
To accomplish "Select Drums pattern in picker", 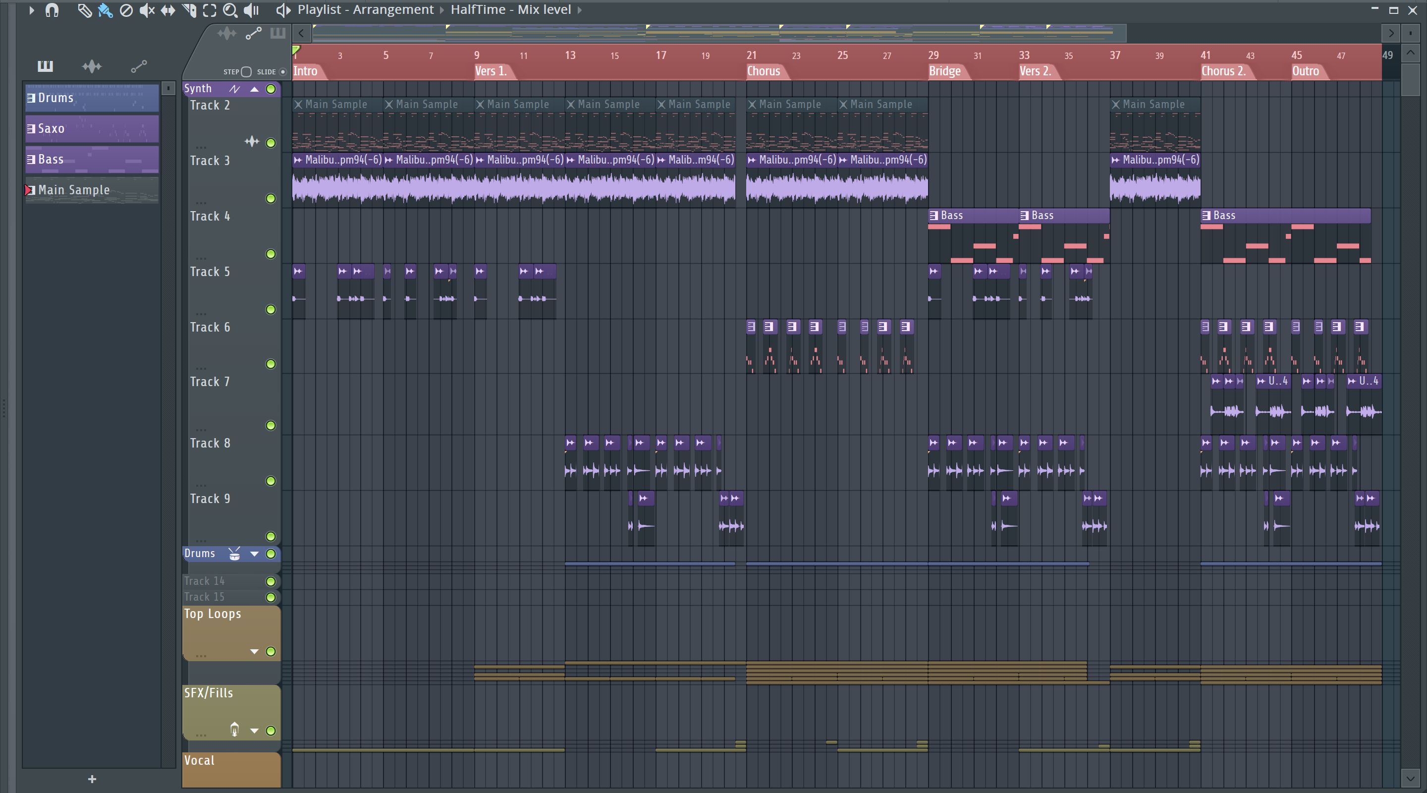I will click(92, 98).
